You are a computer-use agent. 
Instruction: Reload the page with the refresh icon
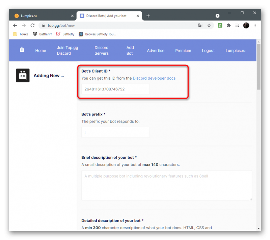point(32,25)
